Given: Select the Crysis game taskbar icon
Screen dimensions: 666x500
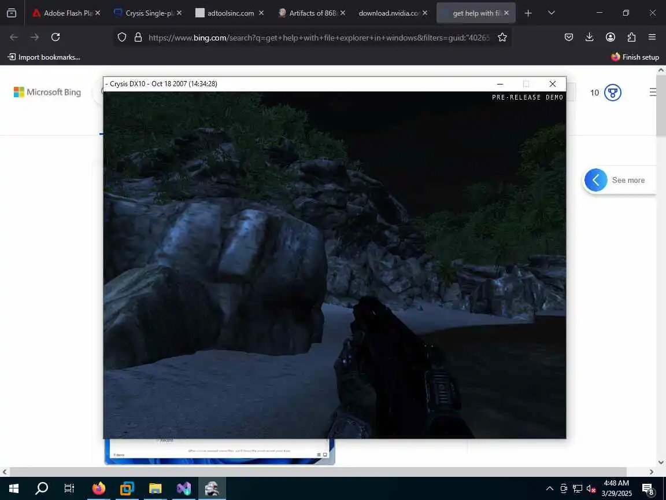Looking at the screenshot, I should coord(212,488).
